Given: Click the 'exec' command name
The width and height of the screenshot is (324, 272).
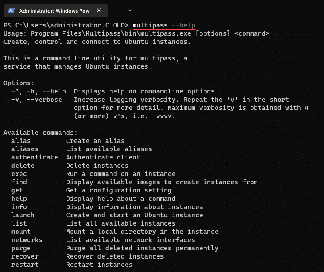Looking at the screenshot, I should pyautogui.click(x=19, y=174).
